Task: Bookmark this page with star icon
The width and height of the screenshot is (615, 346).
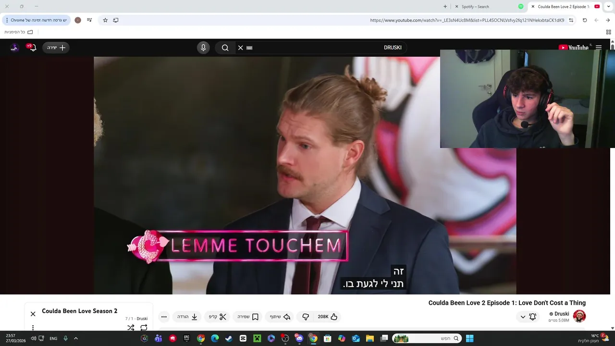Action: pyautogui.click(x=105, y=20)
